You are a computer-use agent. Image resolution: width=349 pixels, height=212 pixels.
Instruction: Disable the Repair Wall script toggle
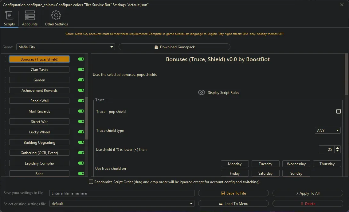point(81,101)
